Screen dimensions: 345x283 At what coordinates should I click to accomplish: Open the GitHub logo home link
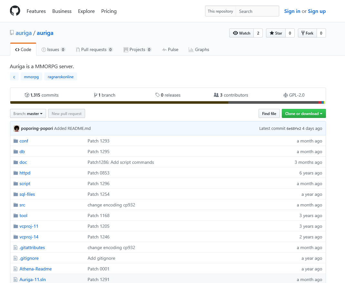coord(15,11)
